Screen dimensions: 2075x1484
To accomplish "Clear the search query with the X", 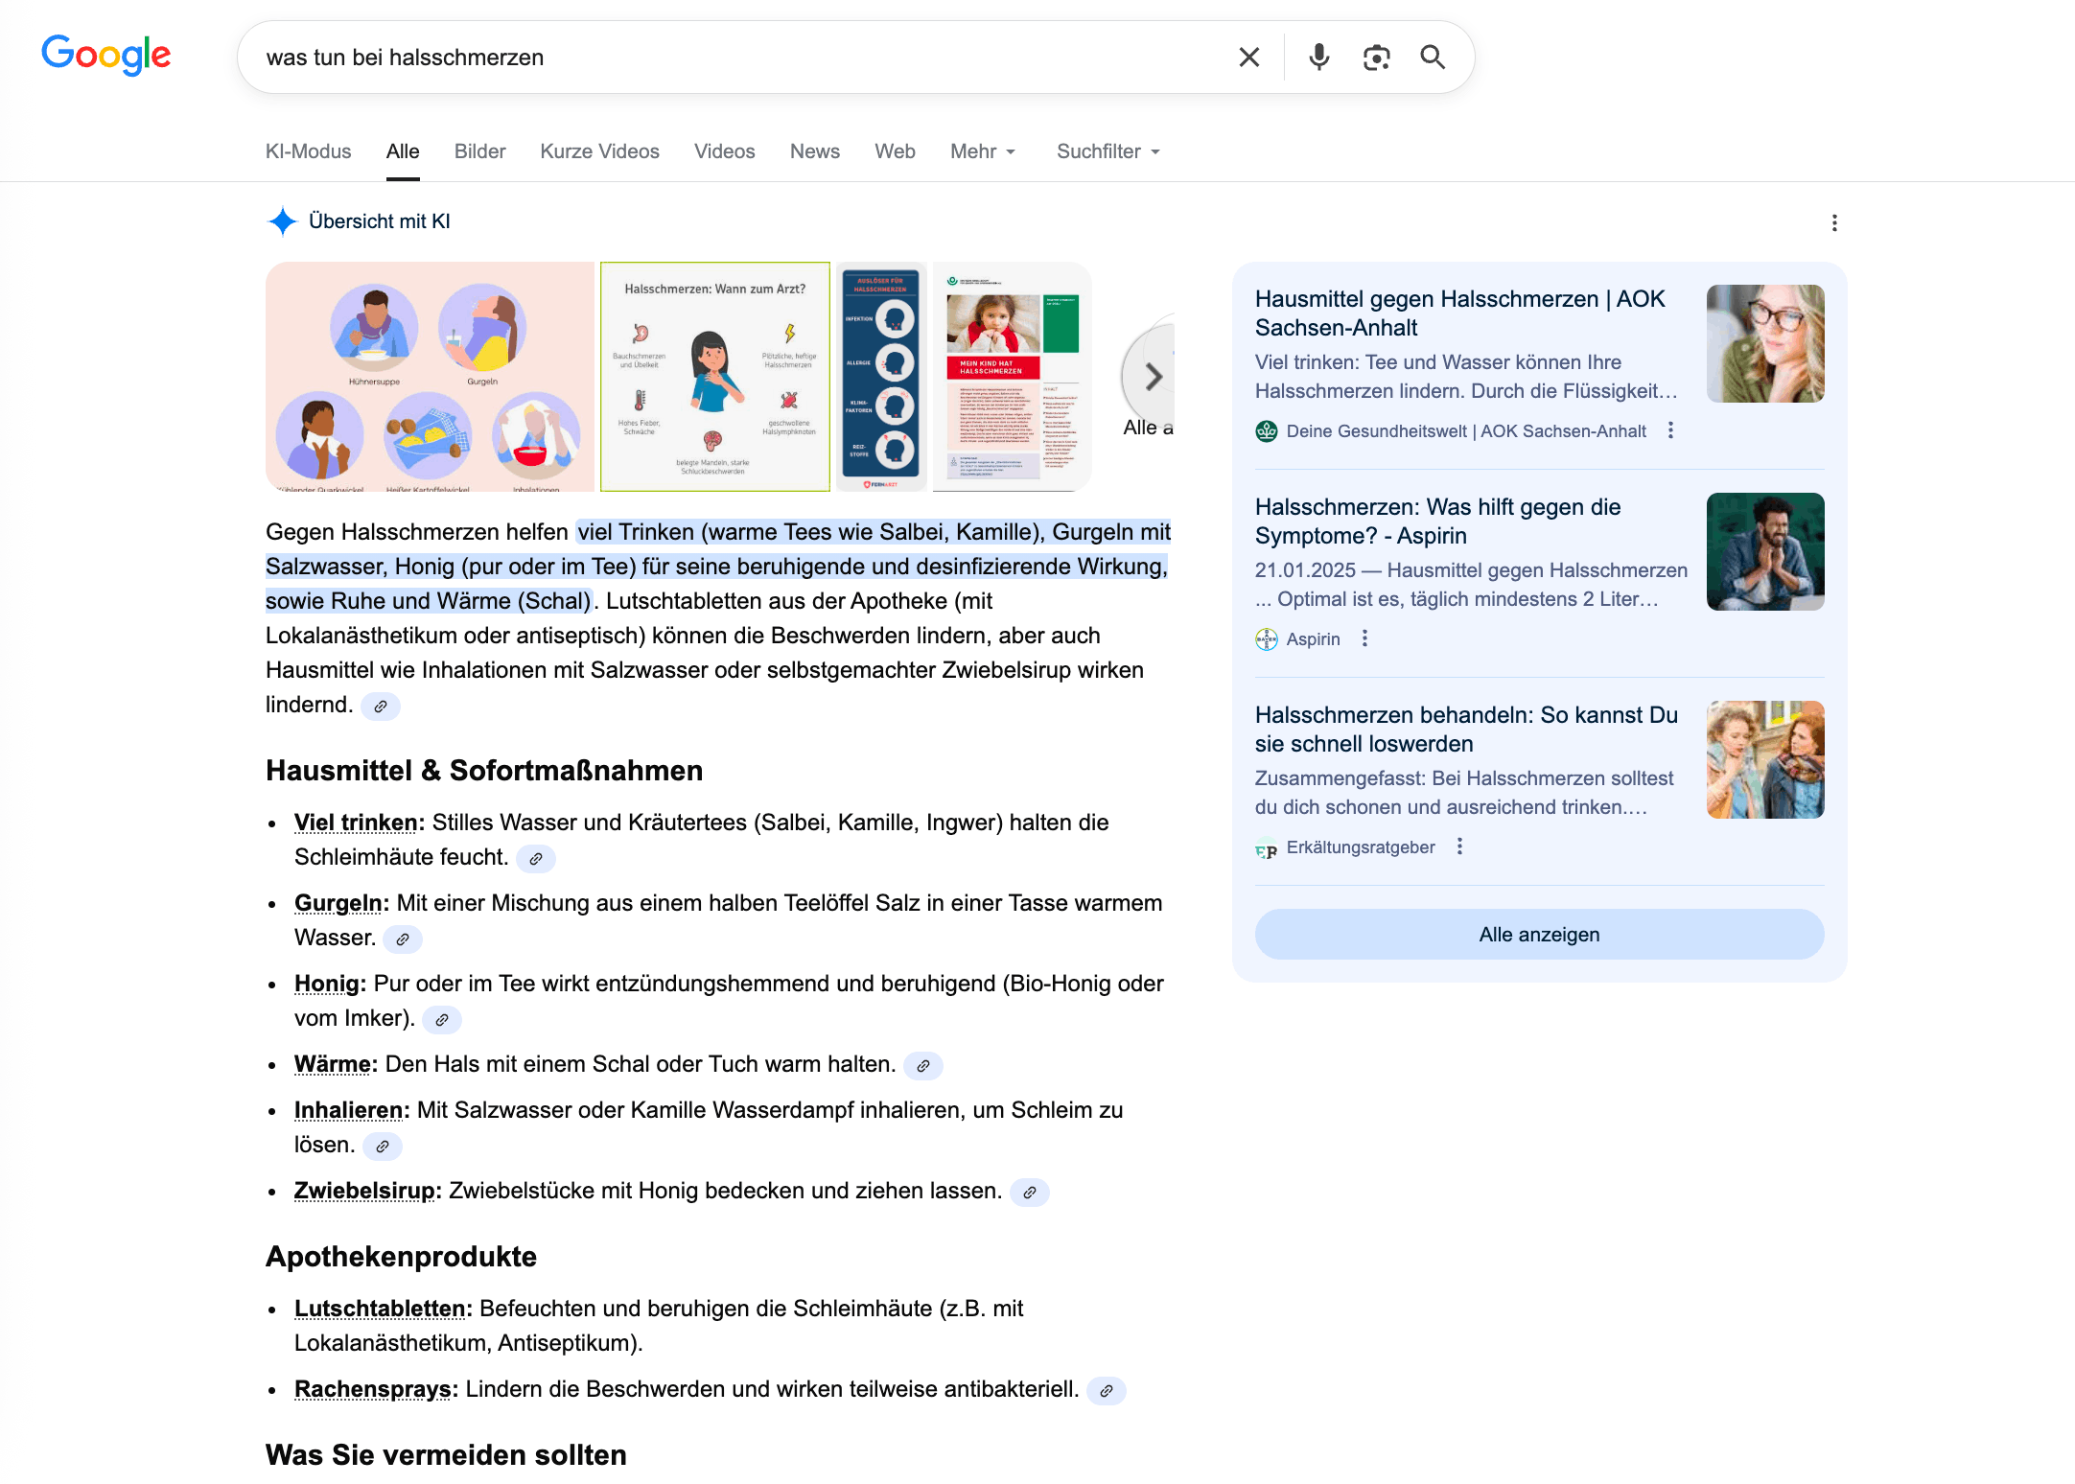I will coord(1248,57).
